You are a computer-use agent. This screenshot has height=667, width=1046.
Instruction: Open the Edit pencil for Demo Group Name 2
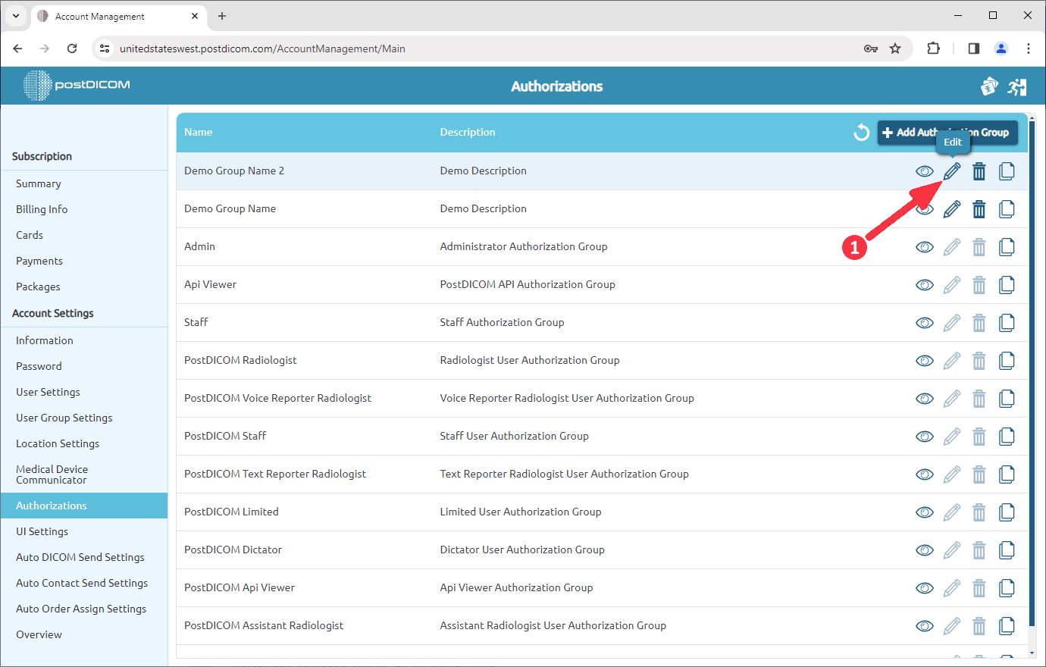click(x=951, y=171)
